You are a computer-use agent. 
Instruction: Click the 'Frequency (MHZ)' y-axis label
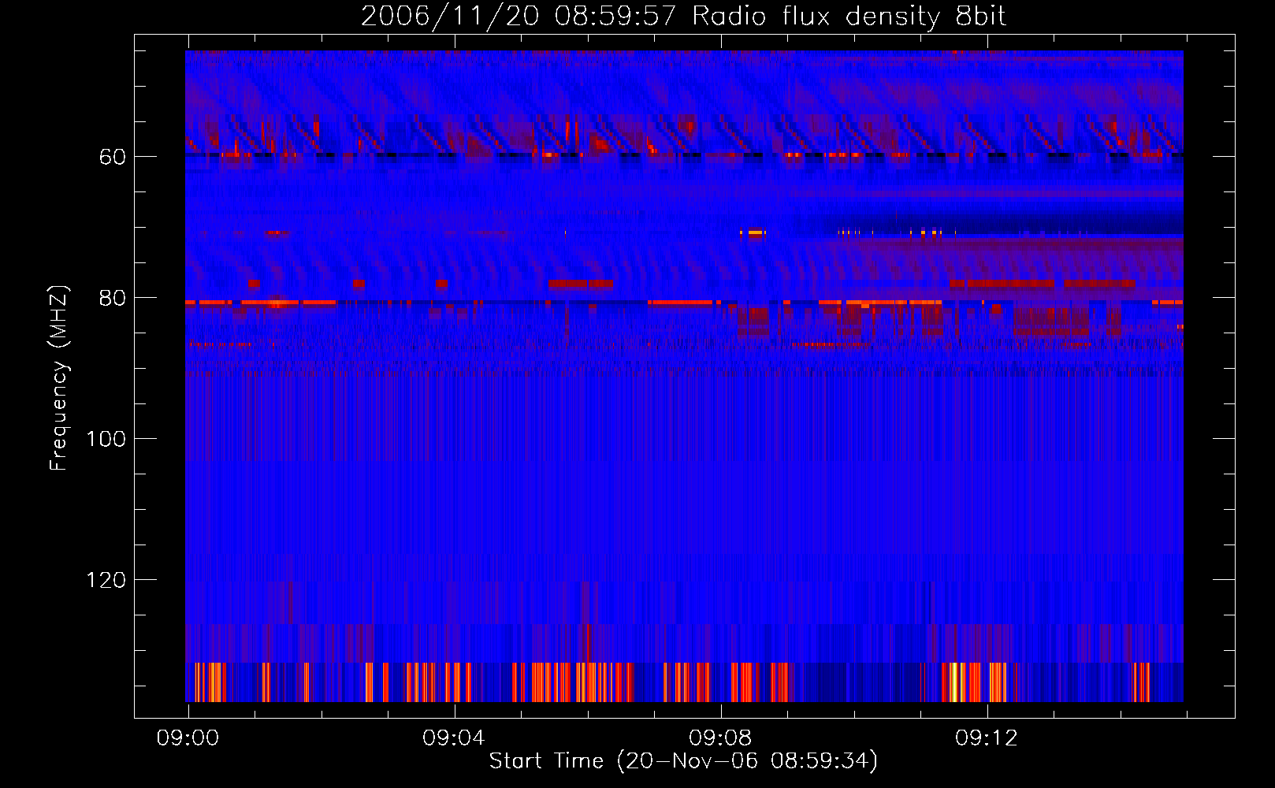(x=59, y=378)
